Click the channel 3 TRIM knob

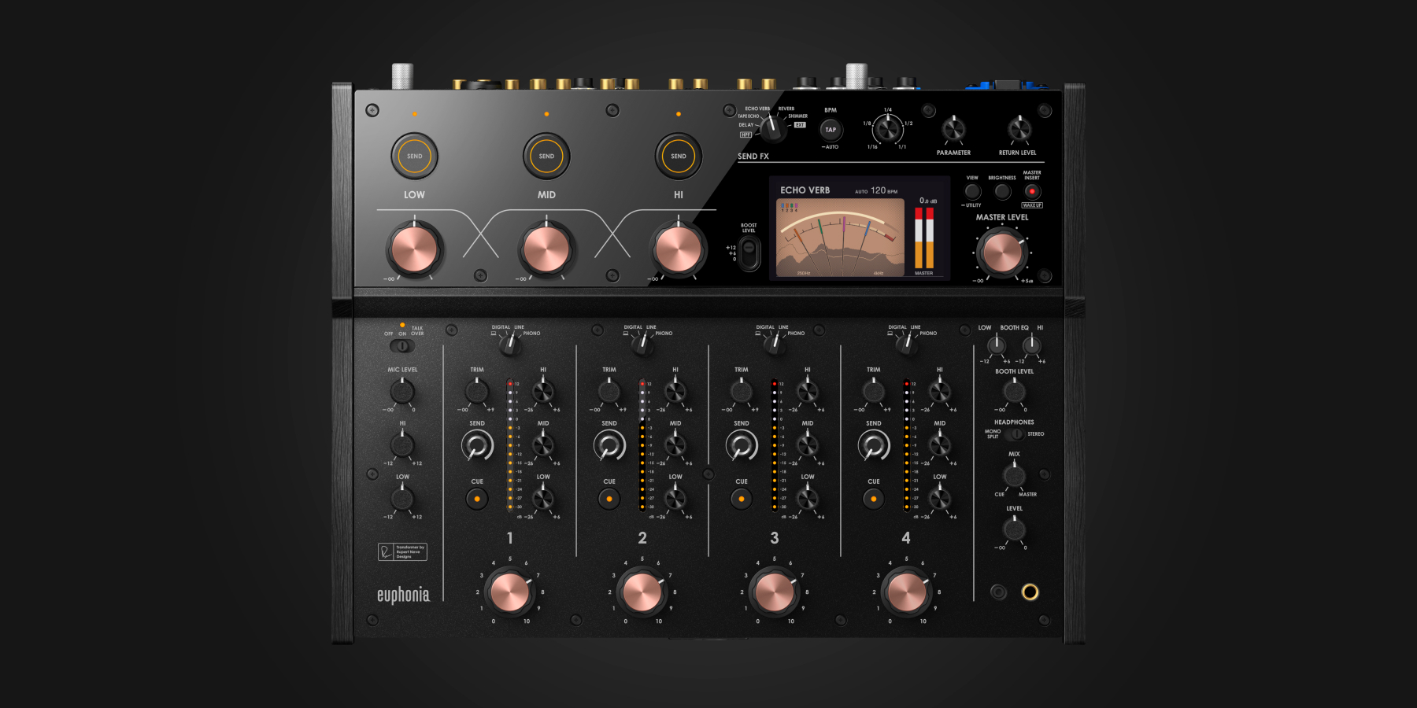pos(742,391)
